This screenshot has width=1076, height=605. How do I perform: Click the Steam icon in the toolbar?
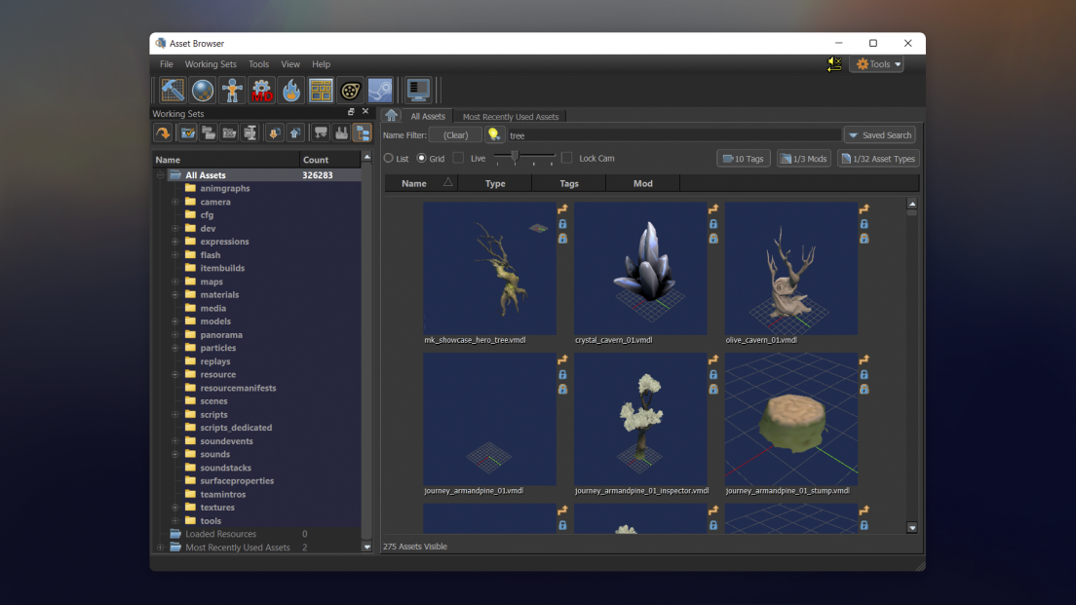point(380,90)
